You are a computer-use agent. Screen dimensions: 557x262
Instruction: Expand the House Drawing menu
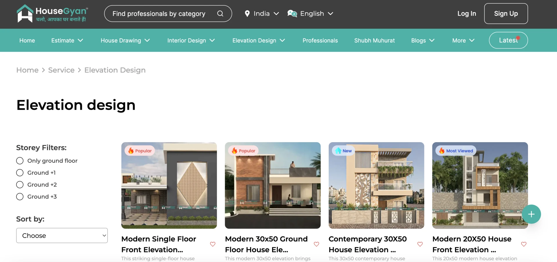click(x=125, y=41)
